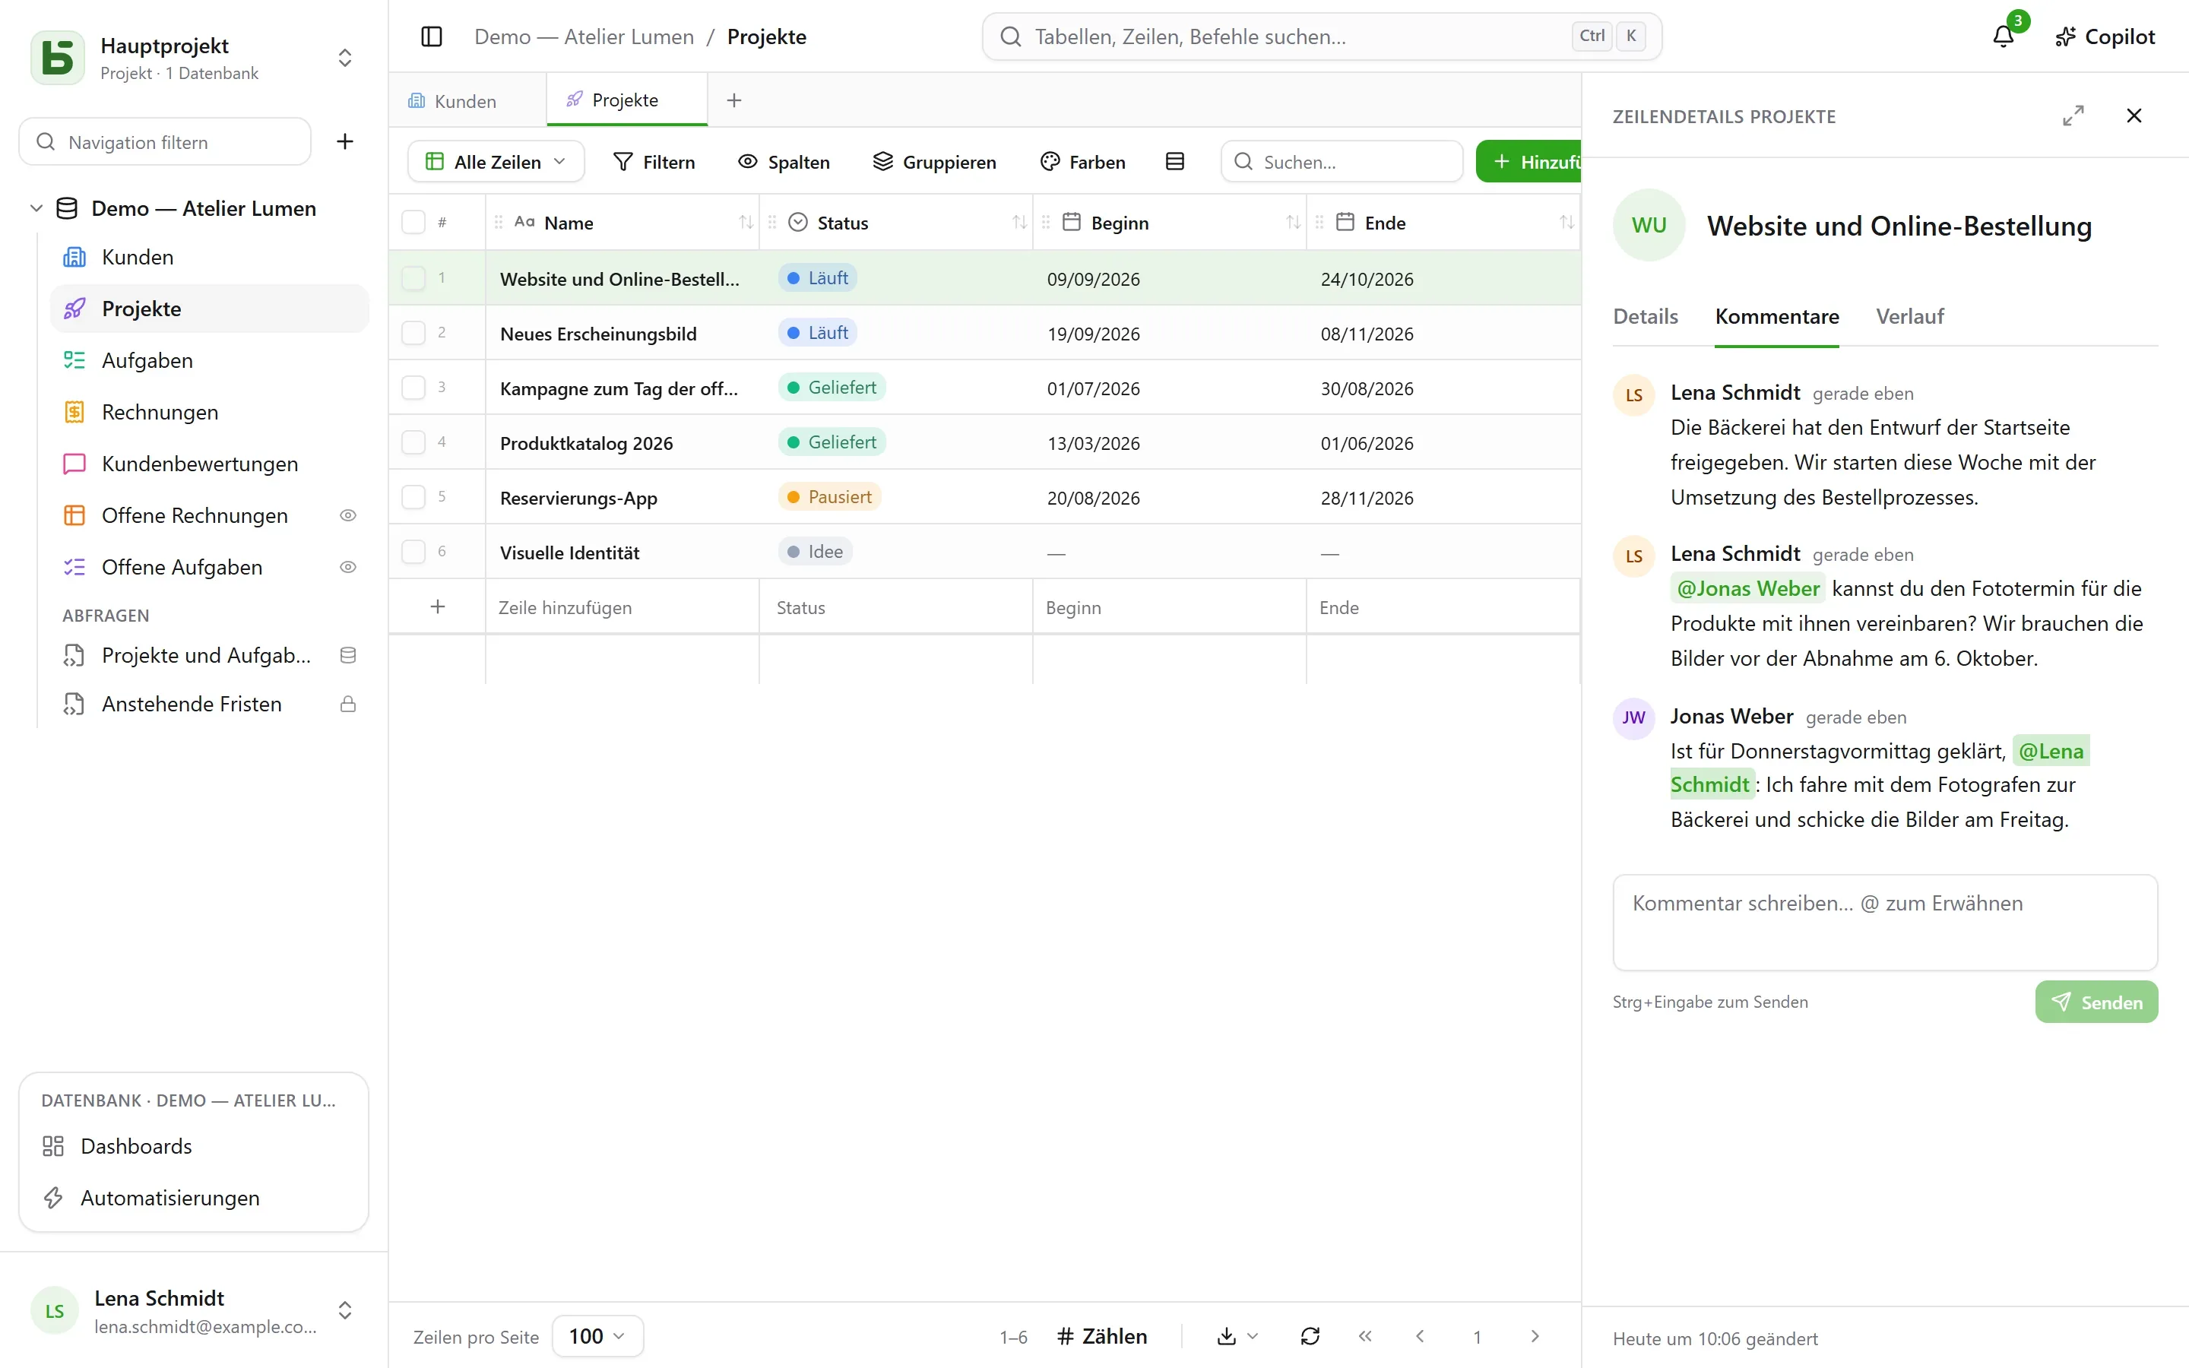Send the comment with Senden

(2097, 1002)
